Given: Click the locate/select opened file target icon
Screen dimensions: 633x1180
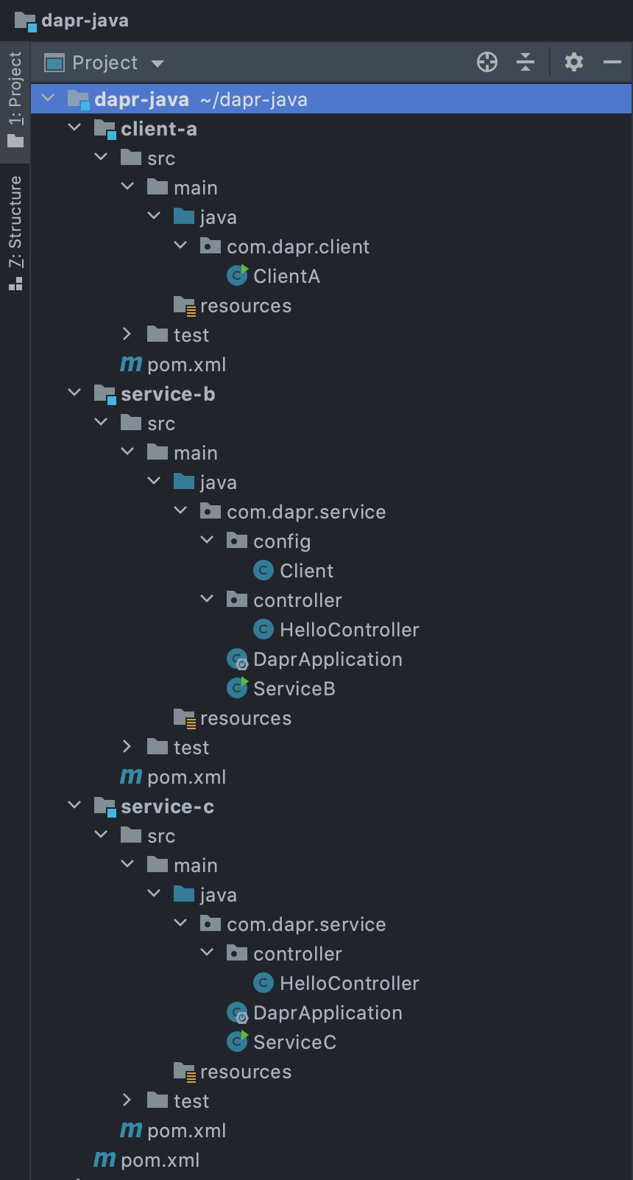Looking at the screenshot, I should (x=487, y=63).
